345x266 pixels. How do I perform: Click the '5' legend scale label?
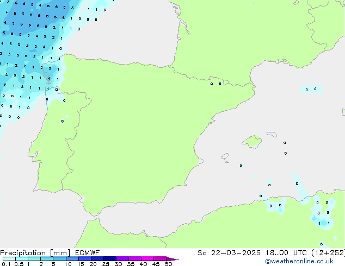[53, 264]
